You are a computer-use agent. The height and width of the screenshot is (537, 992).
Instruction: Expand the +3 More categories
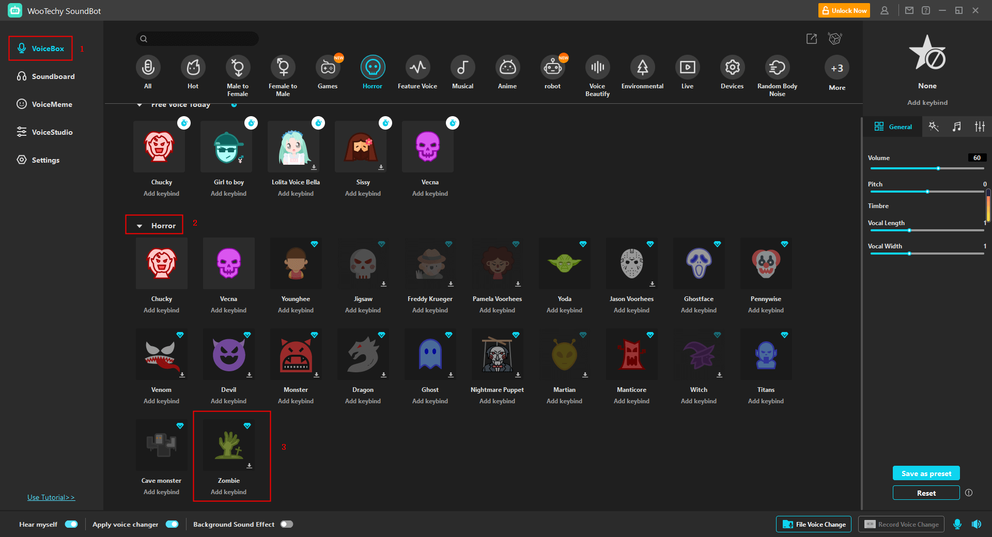[837, 68]
